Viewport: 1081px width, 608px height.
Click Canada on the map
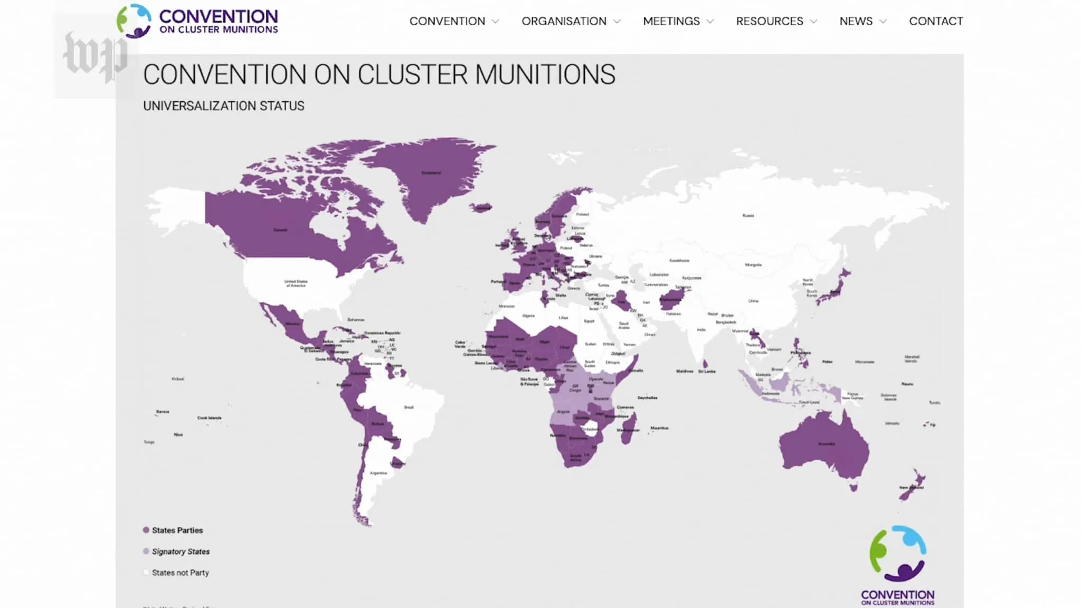click(281, 230)
